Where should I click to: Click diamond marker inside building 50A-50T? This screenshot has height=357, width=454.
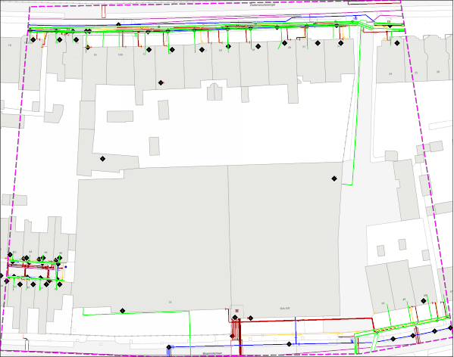pyautogui.click(x=334, y=178)
